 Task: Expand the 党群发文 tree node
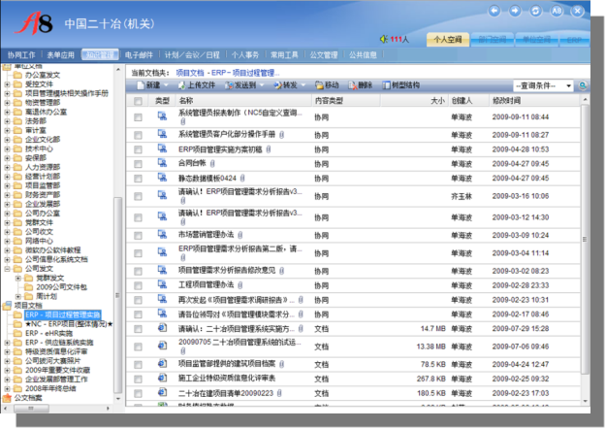[17, 278]
